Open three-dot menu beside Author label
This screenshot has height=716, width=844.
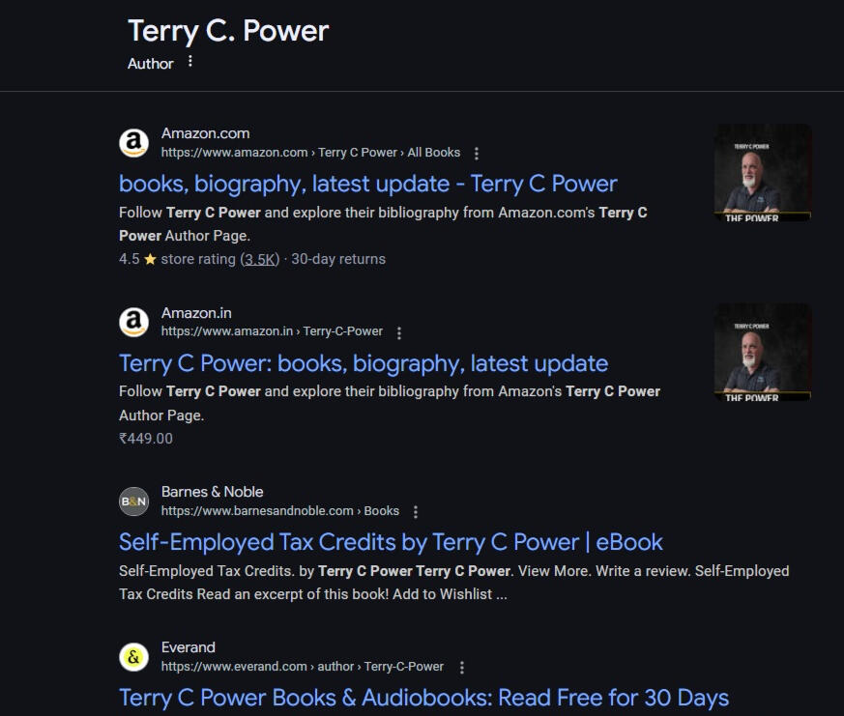click(x=190, y=62)
